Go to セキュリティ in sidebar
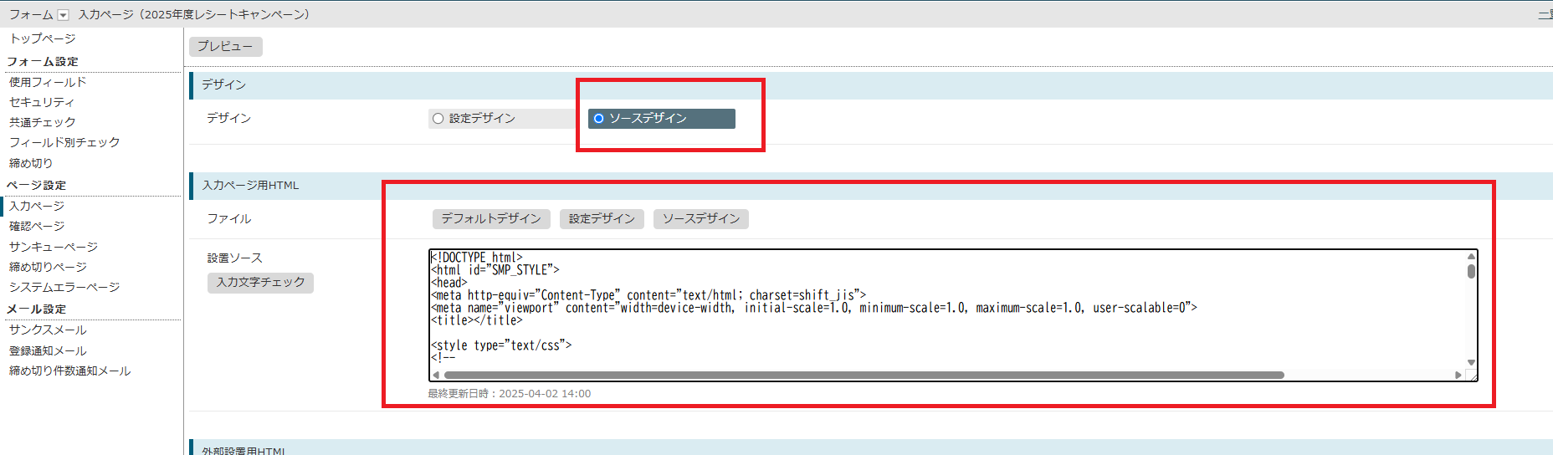 [42, 102]
